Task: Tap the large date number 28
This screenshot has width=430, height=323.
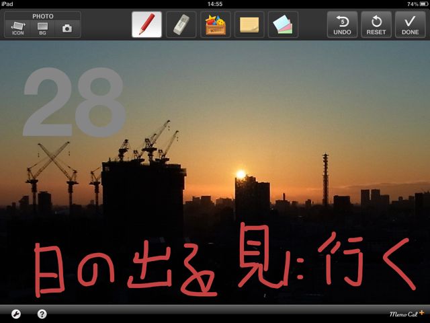Action: pyautogui.click(x=74, y=102)
